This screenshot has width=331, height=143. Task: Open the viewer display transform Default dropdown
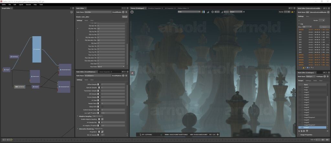pyautogui.click(x=236, y=12)
